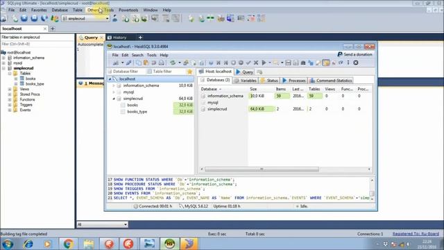444x250 pixels.
Task: Open Chrome from the taskbar
Action: pyautogui.click(x=68, y=244)
